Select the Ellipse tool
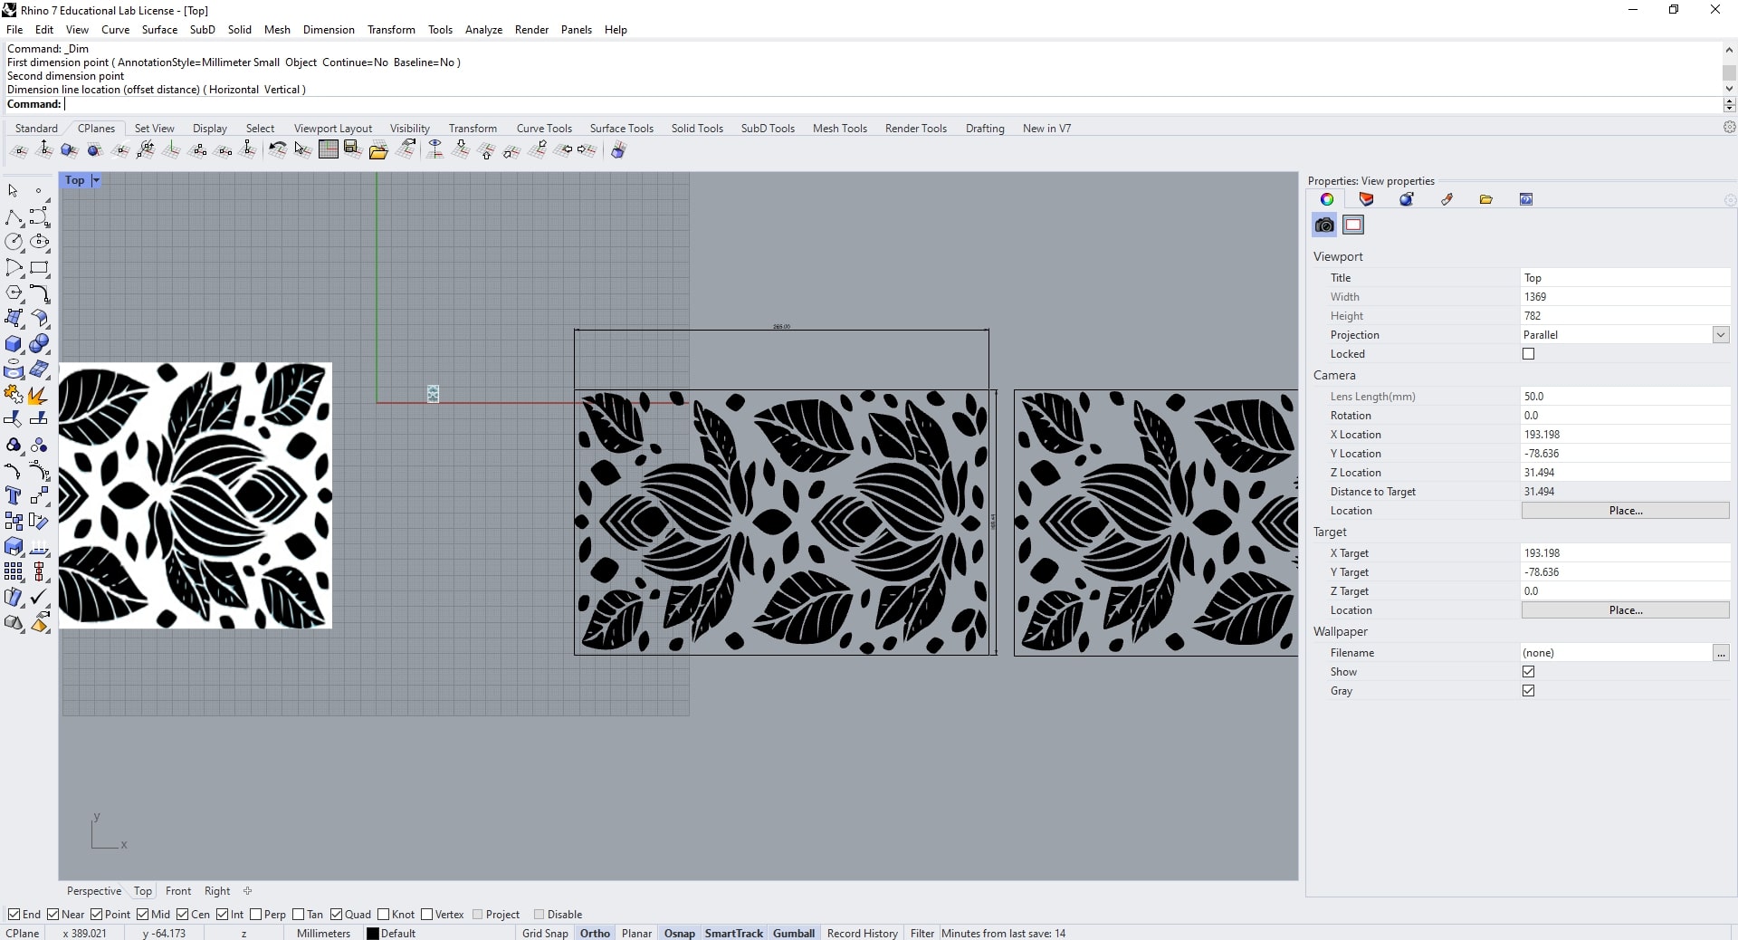This screenshot has width=1738, height=940. (x=39, y=242)
